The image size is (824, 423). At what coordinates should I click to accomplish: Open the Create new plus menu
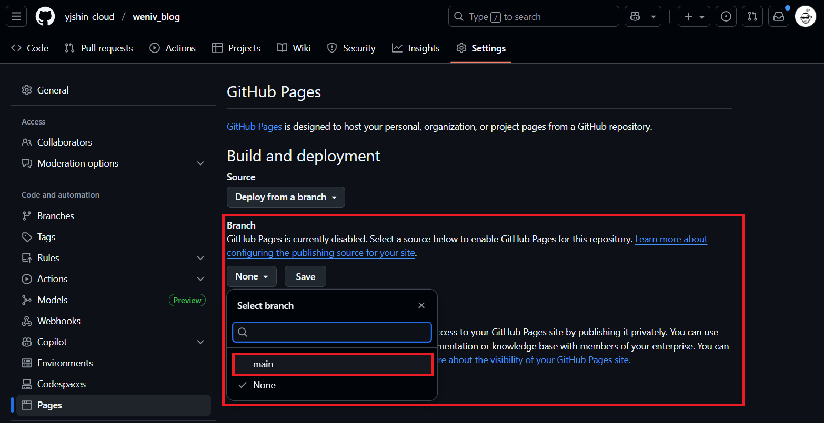pos(694,17)
